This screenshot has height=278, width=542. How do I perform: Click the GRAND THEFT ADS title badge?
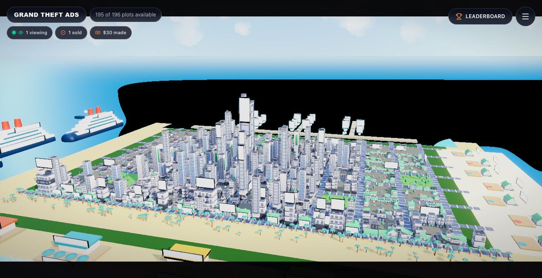(46, 15)
